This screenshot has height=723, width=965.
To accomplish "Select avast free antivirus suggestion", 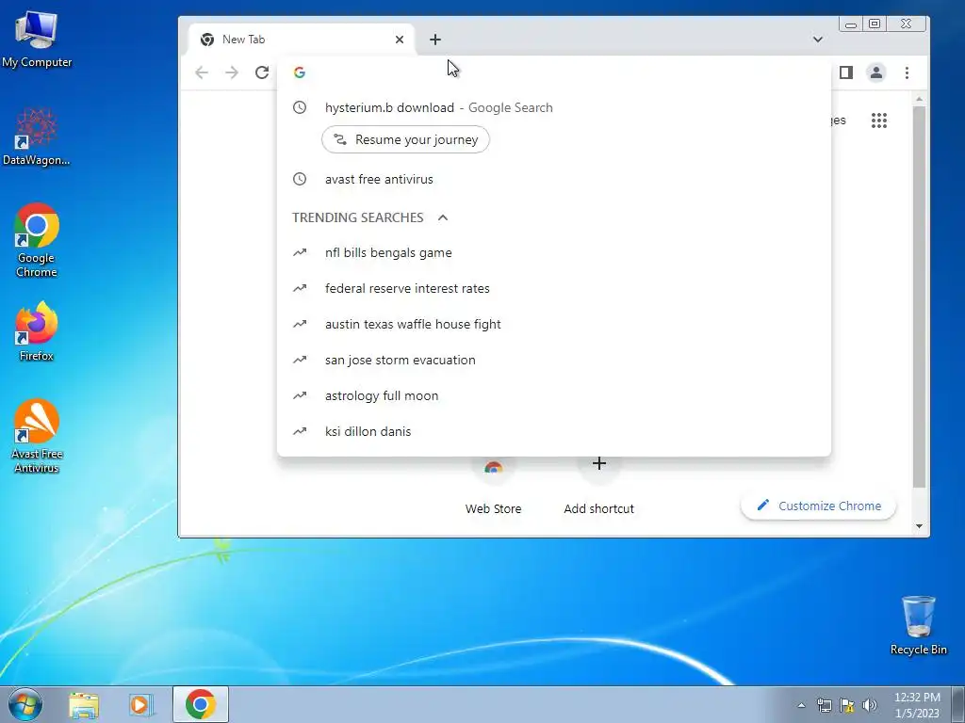I will click(x=554, y=180).
